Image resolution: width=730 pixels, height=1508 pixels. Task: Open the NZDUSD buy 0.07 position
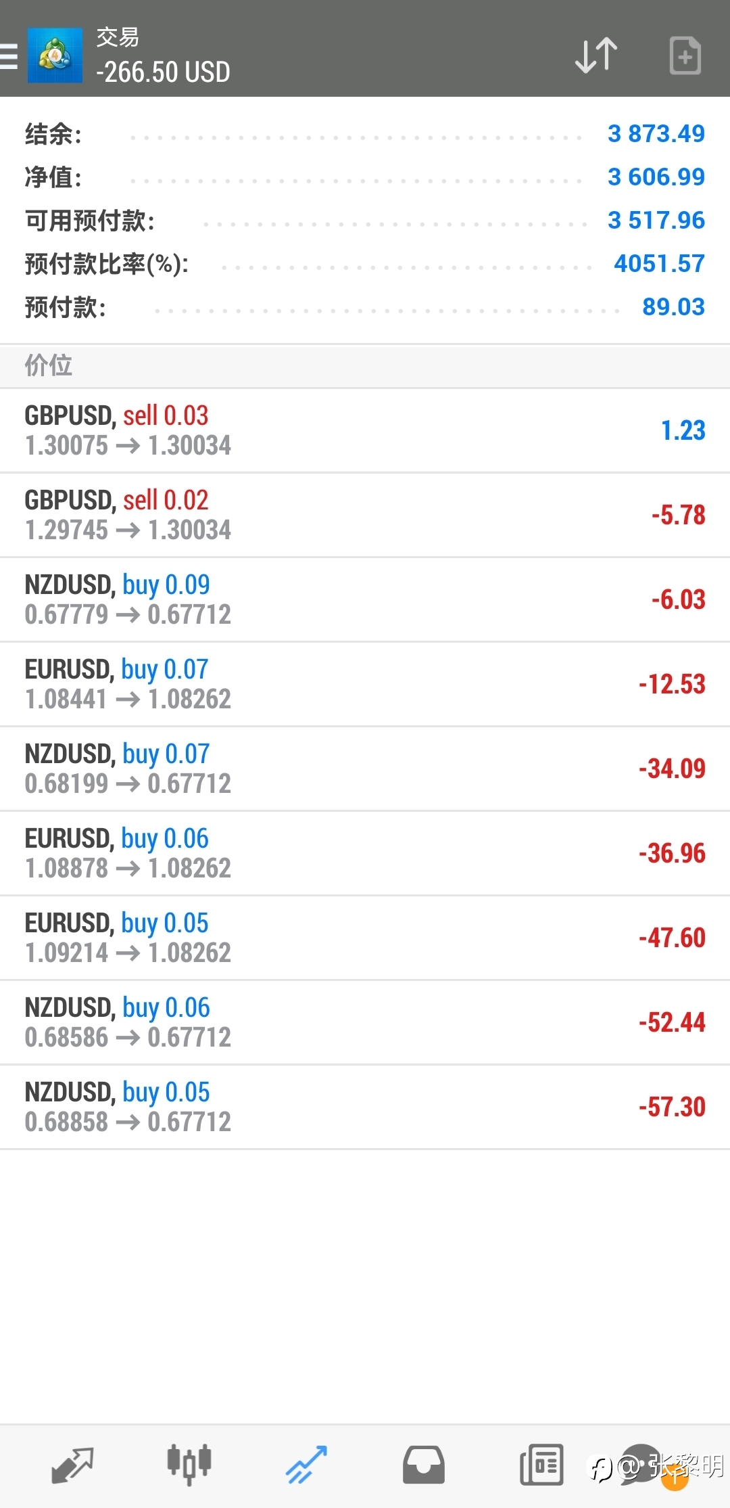(365, 769)
